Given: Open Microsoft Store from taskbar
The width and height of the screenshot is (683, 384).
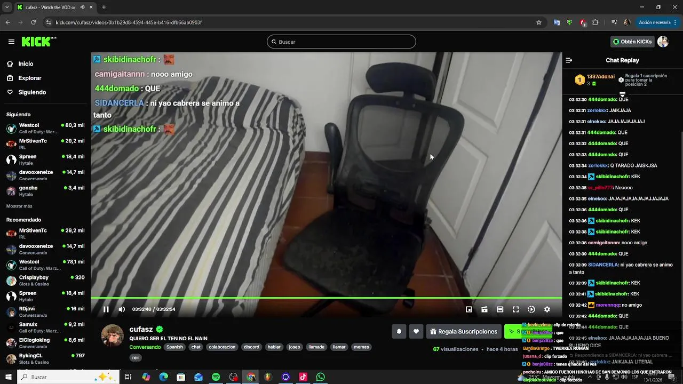Looking at the screenshot, I should 181,377.
